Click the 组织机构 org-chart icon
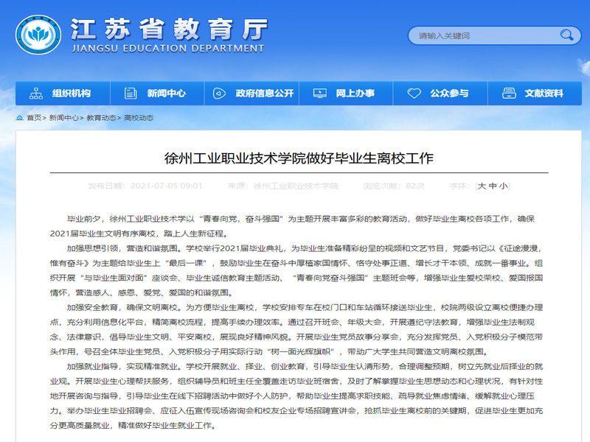 (x=35, y=94)
